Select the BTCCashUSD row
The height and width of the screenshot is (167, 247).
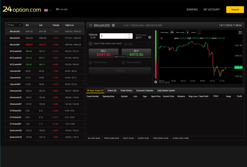tap(45, 51)
